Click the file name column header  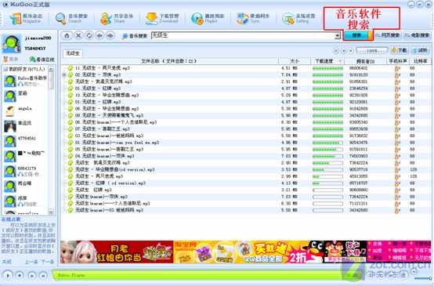pos(169,61)
